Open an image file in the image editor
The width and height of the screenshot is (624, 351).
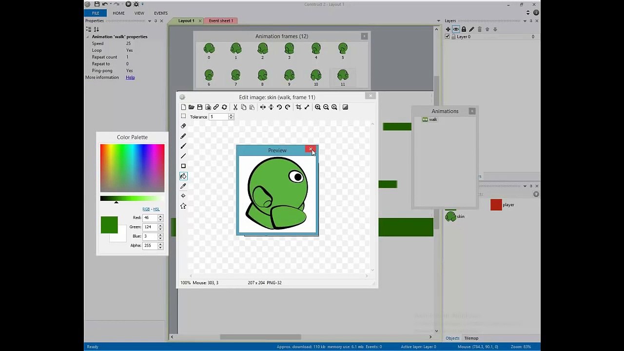(x=192, y=107)
